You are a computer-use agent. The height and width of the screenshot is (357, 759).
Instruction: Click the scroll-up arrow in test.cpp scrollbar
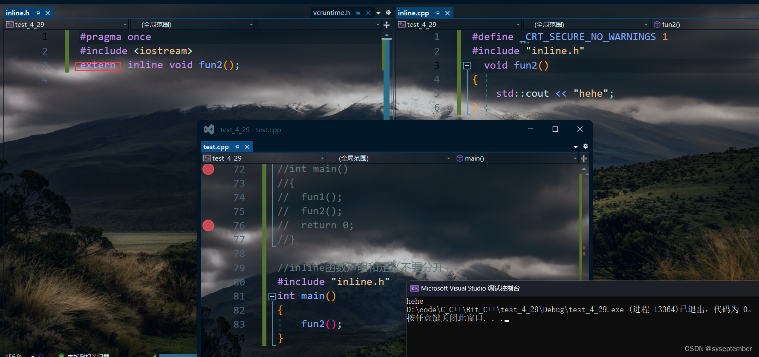pos(584,169)
